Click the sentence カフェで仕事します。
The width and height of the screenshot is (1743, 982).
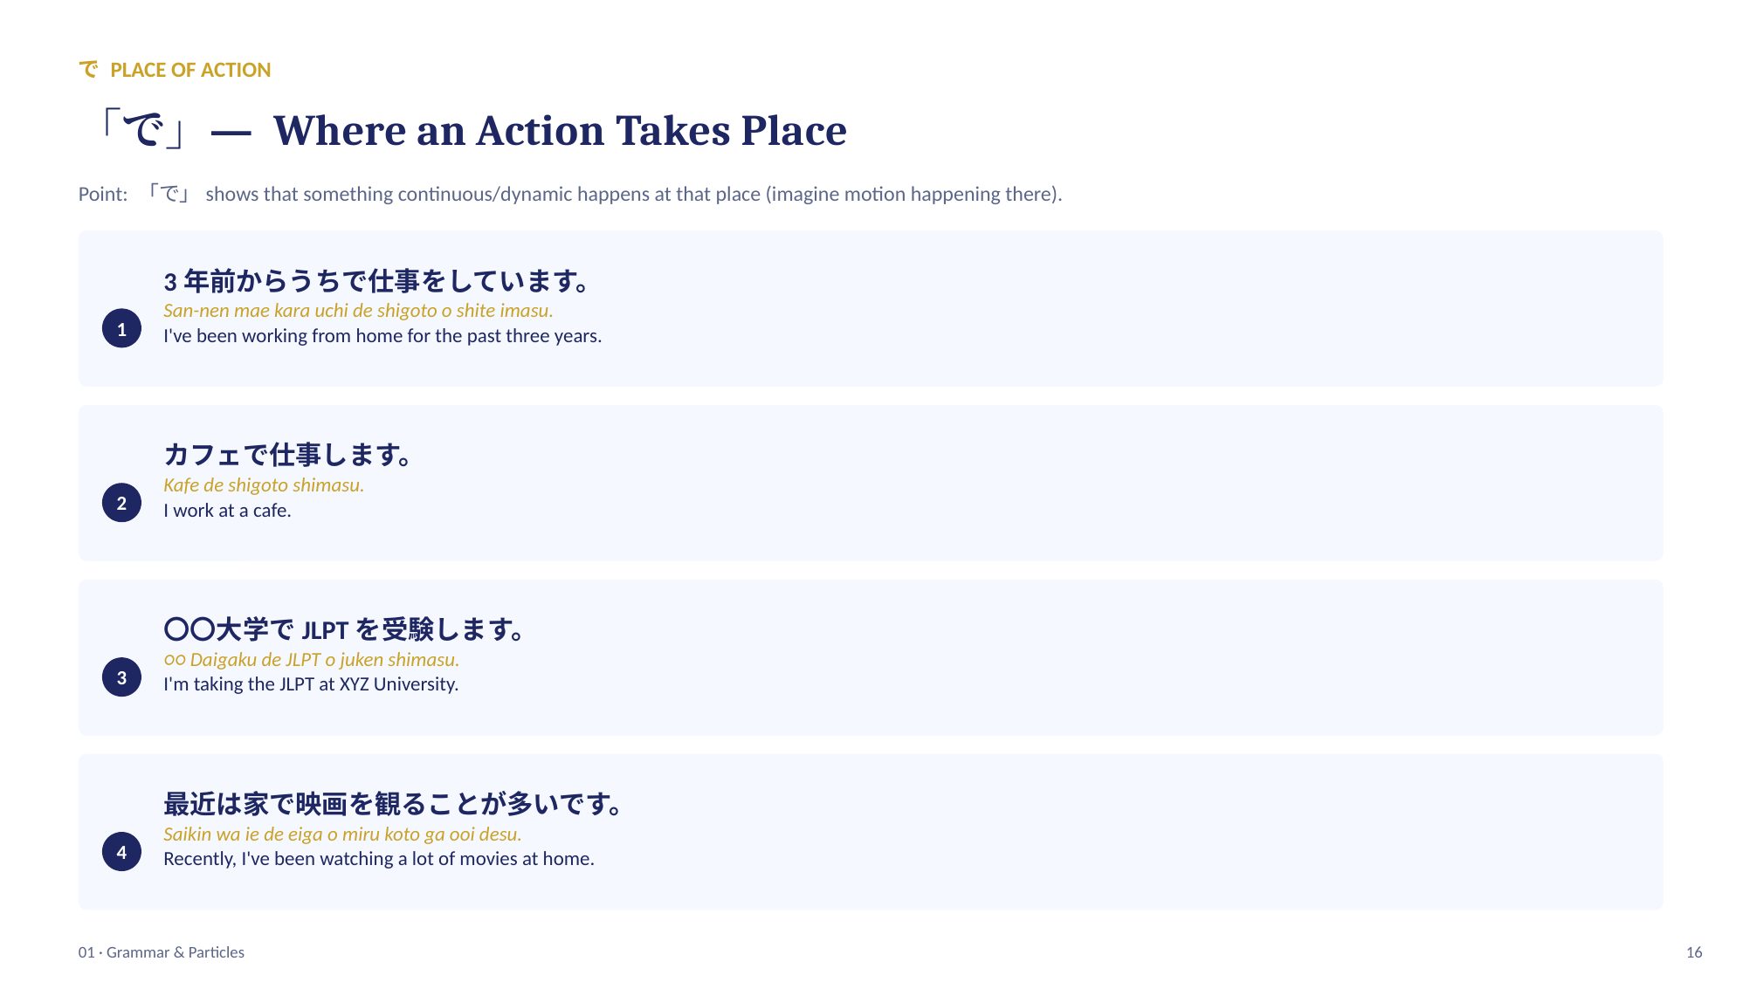287,455
